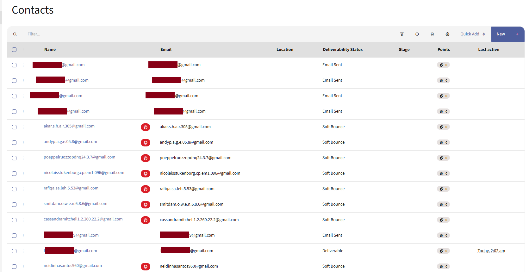Click red @ icon for nicolaisstukenborg.cp.em1.096
Image resolution: width=529 pixels, height=272 pixels.
point(146,174)
